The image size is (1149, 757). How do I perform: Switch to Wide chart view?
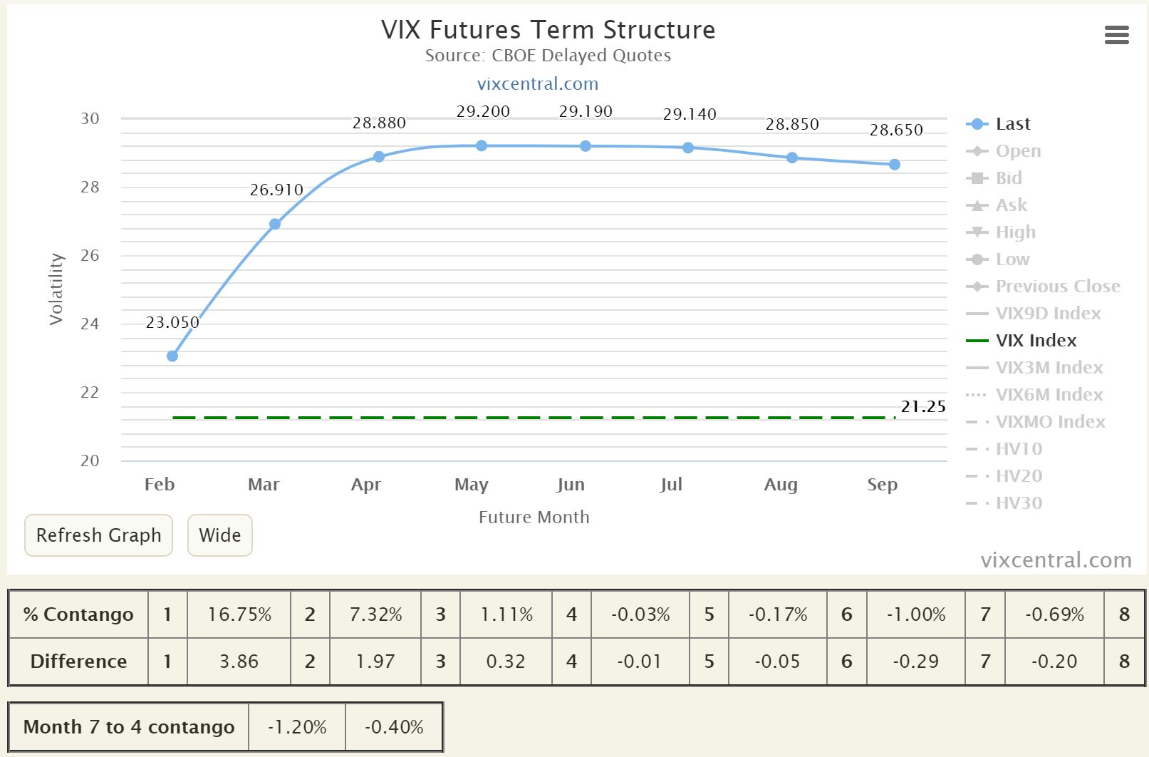219,535
